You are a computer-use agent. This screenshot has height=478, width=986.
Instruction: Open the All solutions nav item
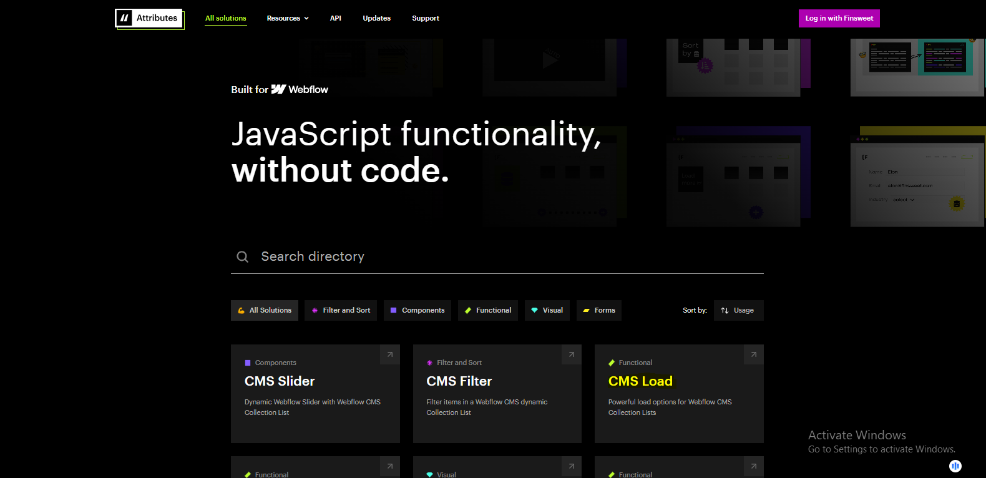226,18
